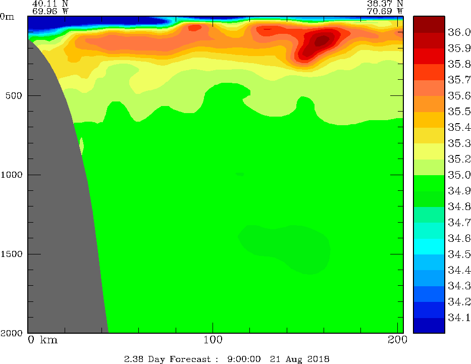
Task: Click the '35.8' colorbar value
Action: click(459, 64)
